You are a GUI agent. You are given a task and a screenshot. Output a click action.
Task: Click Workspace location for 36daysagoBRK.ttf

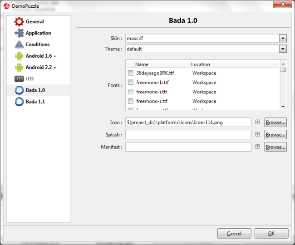click(x=204, y=73)
